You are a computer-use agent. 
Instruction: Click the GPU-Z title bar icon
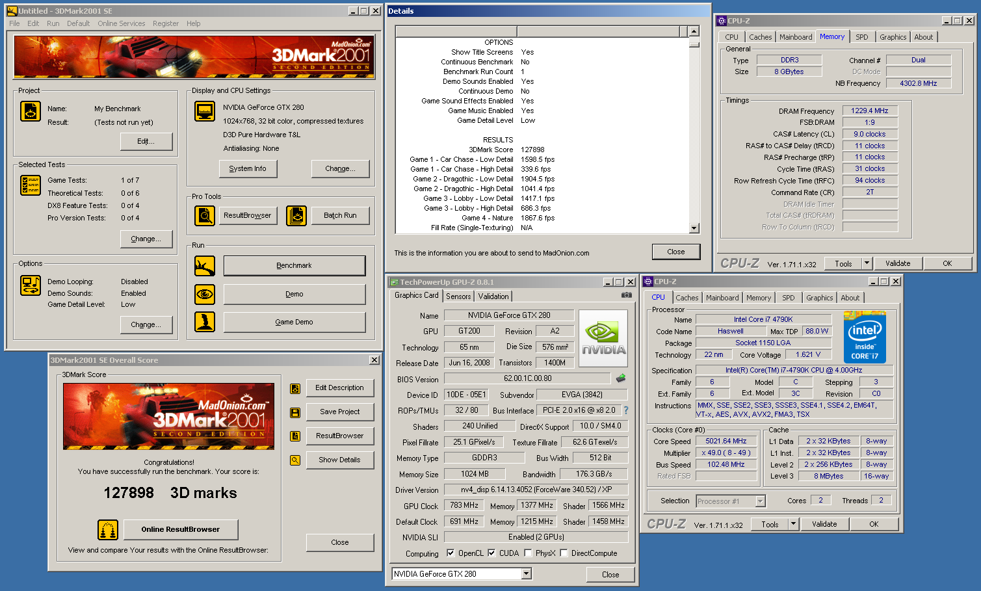click(x=393, y=282)
